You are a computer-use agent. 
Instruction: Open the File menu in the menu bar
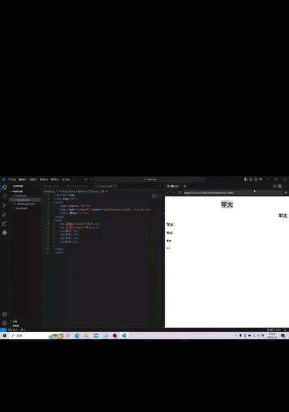point(12,180)
